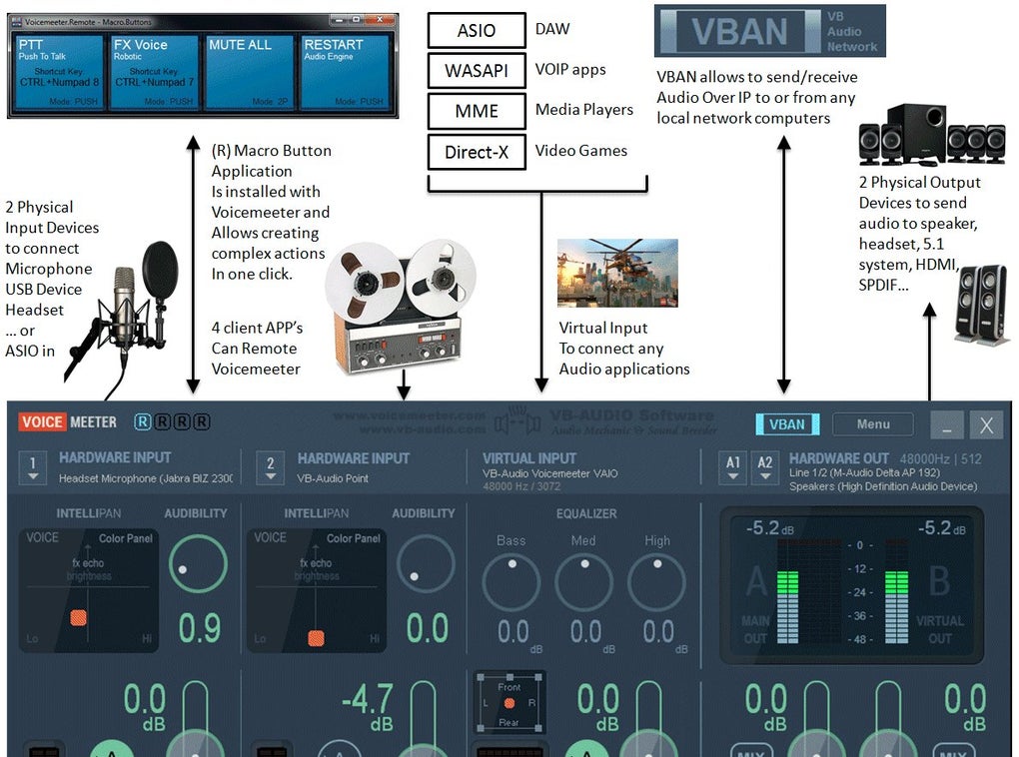The width and height of the screenshot is (1019, 757).
Task: Click the -4.7 dB gain value
Action: [x=368, y=699]
